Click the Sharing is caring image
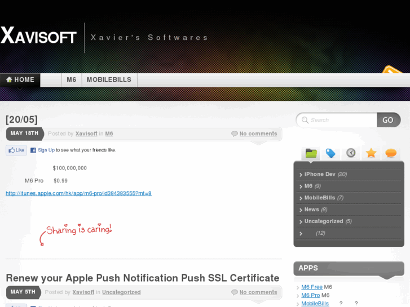This screenshot has width=410, height=307. tap(76, 234)
